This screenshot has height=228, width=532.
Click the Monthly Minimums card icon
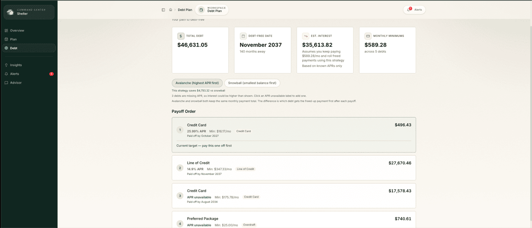[368, 36]
